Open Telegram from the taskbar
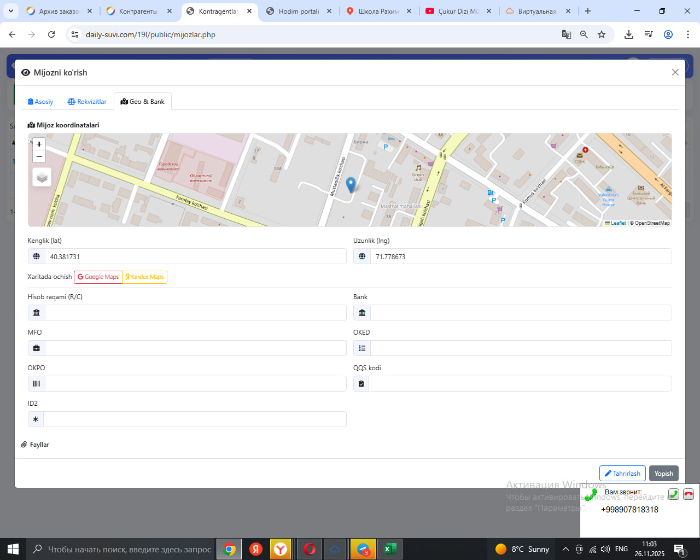 (x=363, y=549)
